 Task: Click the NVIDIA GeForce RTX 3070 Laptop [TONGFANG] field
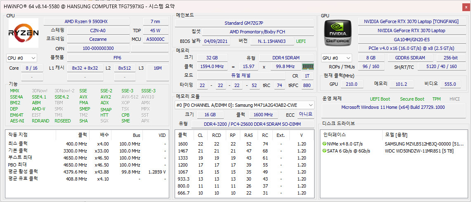tap(412, 21)
